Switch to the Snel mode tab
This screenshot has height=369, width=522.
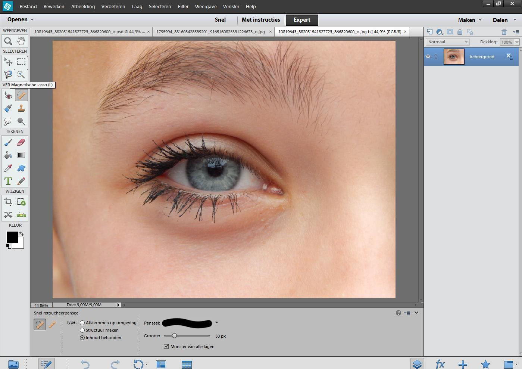220,20
